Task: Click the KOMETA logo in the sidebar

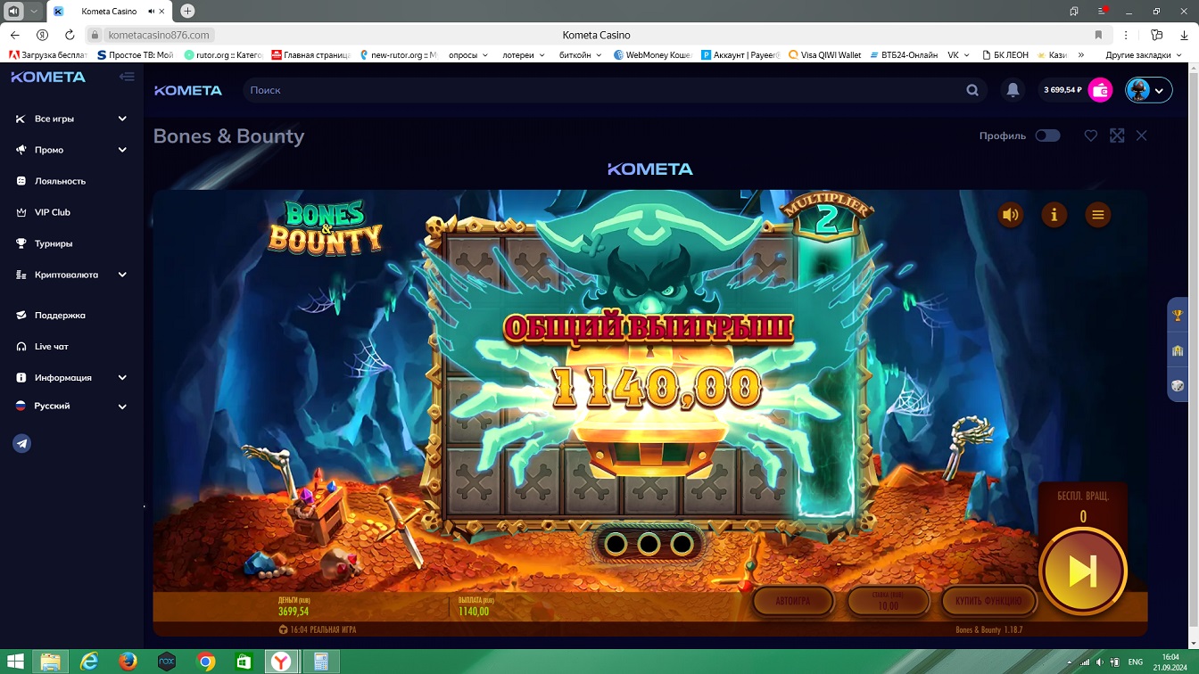Action: pos(48,77)
